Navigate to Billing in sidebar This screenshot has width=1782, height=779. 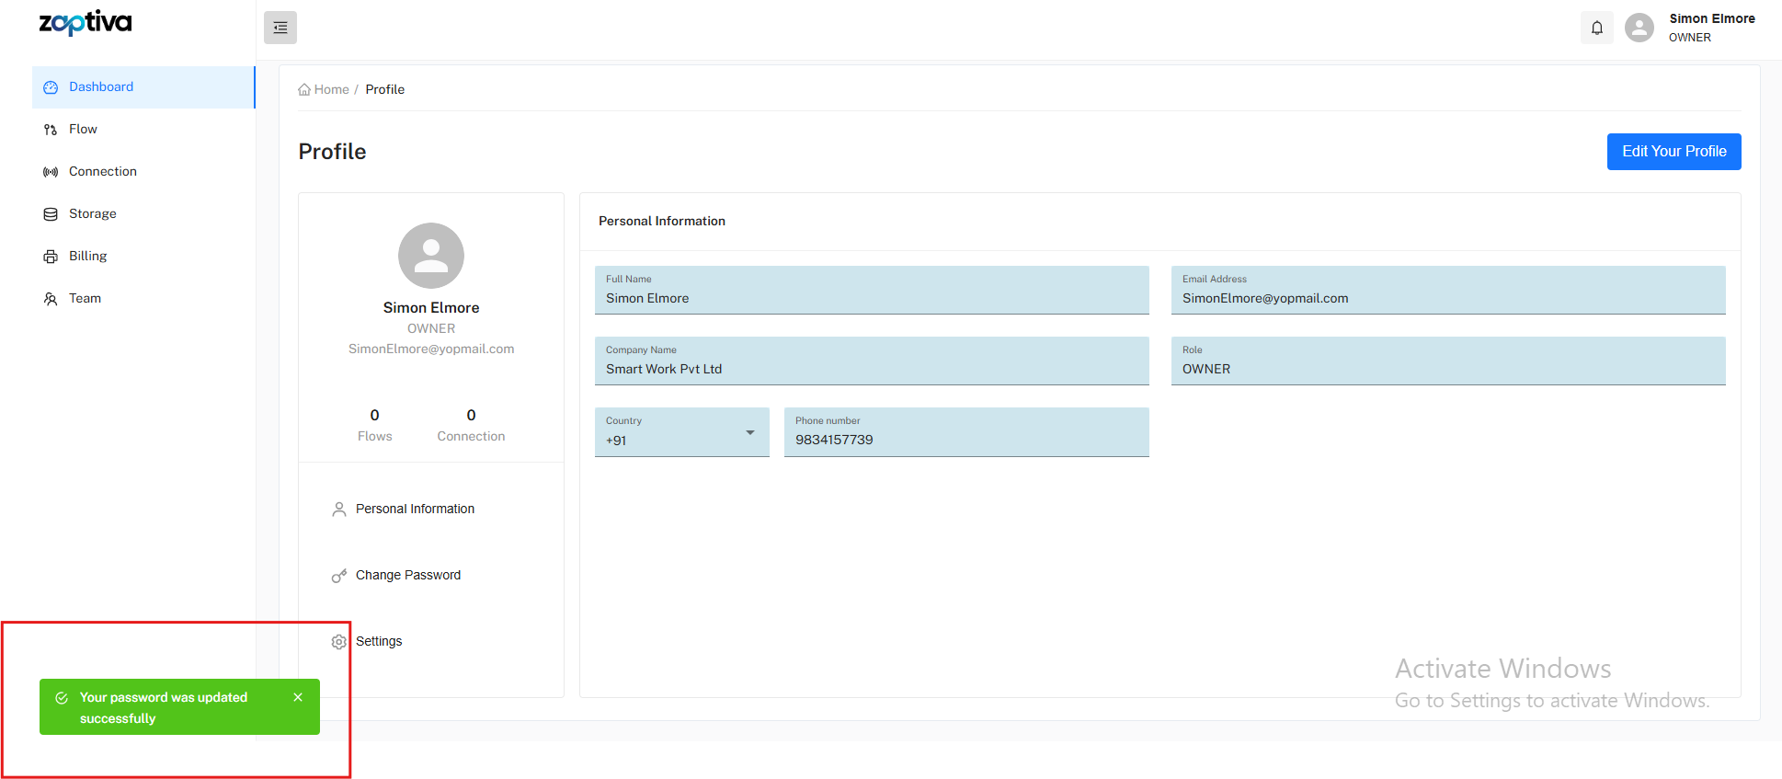click(87, 257)
